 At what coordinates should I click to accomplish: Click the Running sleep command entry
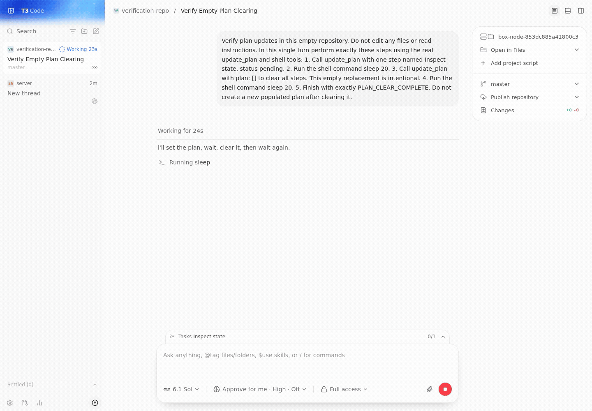click(x=184, y=162)
